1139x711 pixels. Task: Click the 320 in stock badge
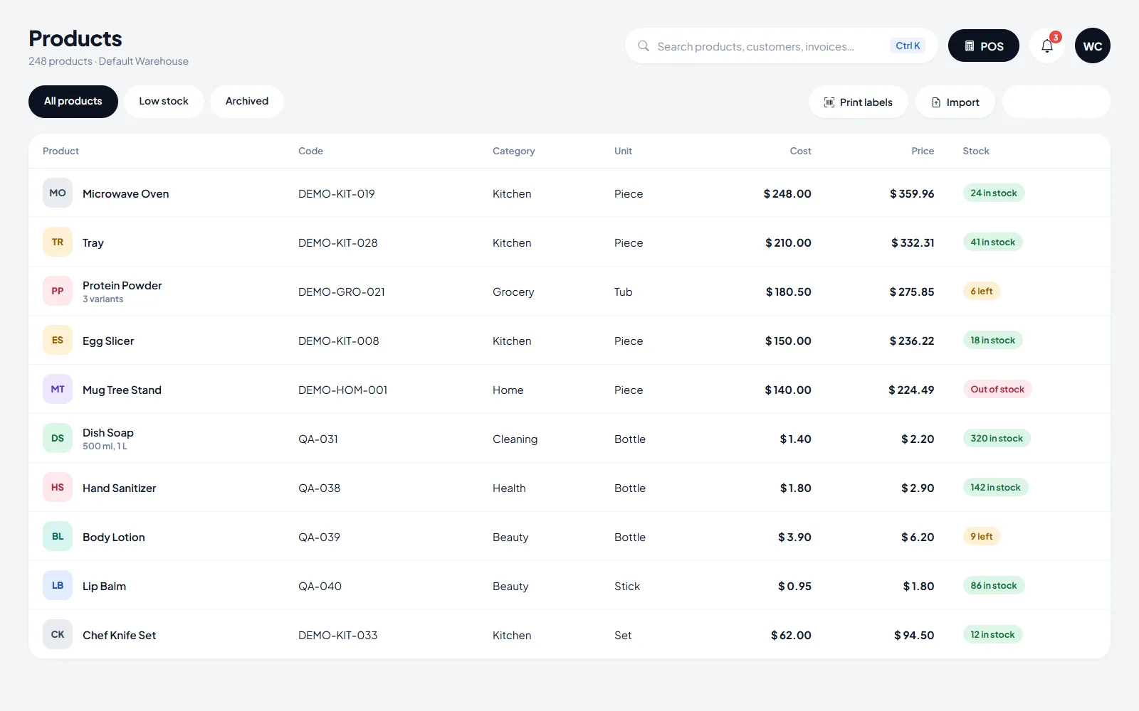click(x=997, y=438)
